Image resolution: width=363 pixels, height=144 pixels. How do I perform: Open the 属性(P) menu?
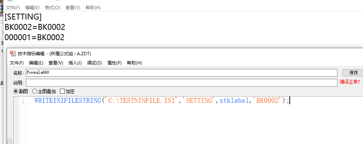pyautogui.click(x=114, y=63)
